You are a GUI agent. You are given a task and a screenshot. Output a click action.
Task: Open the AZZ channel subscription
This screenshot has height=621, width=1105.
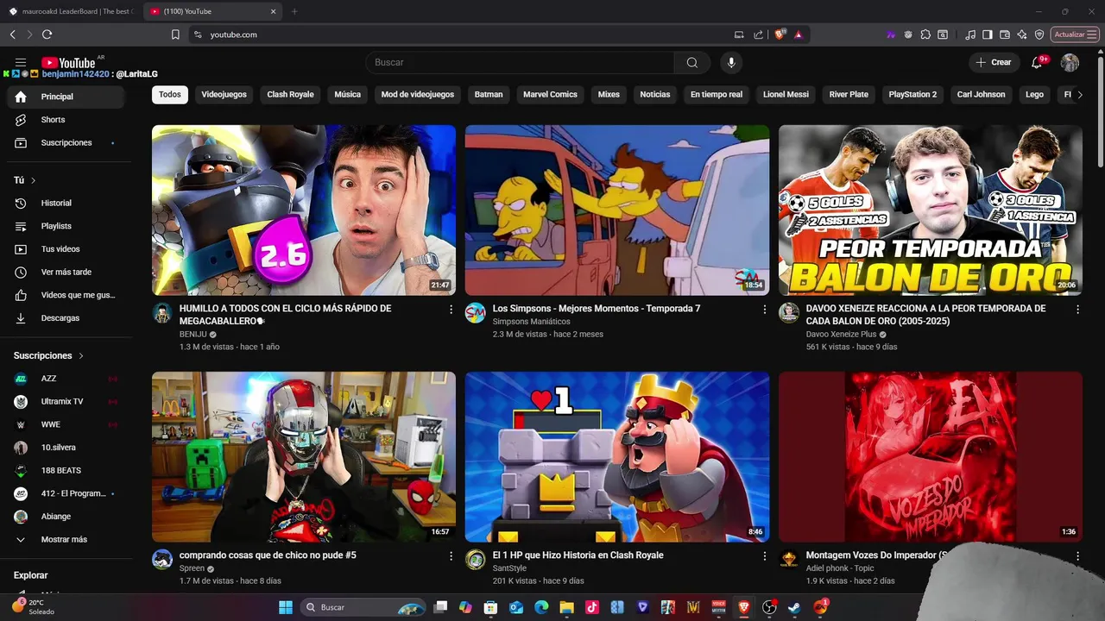66,379
